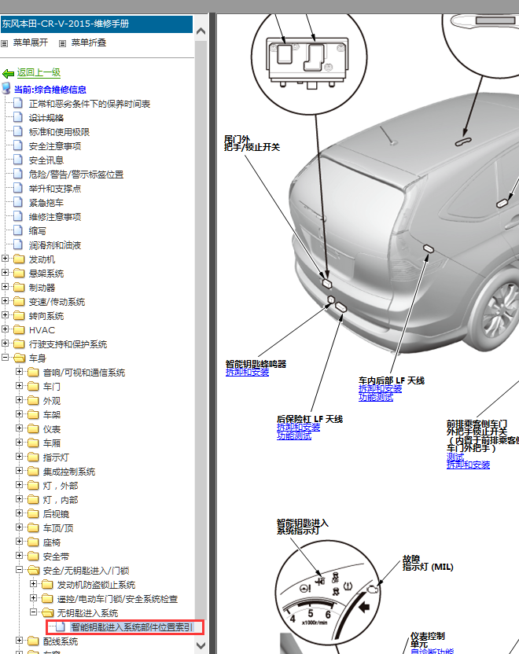Click the folder icon beside HVAC
Image resolution: width=519 pixels, height=654 pixels.
[x=19, y=330]
